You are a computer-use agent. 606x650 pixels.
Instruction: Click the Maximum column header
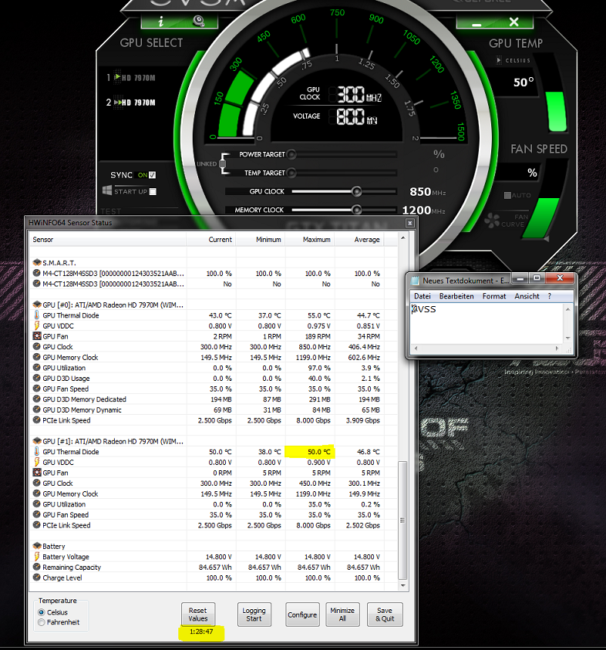point(310,240)
